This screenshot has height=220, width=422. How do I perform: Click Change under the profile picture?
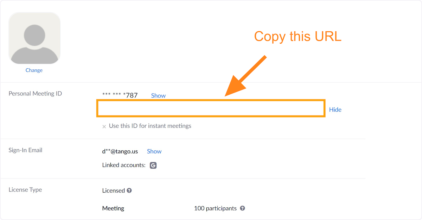click(x=34, y=70)
